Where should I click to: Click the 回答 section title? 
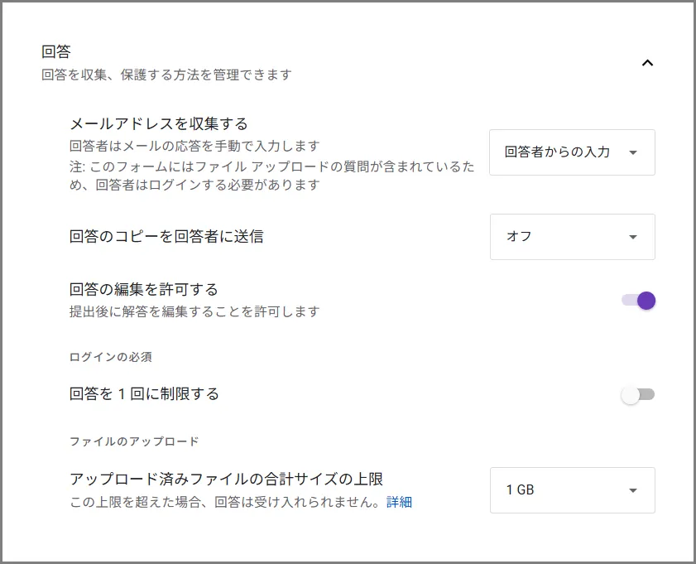pos(56,52)
